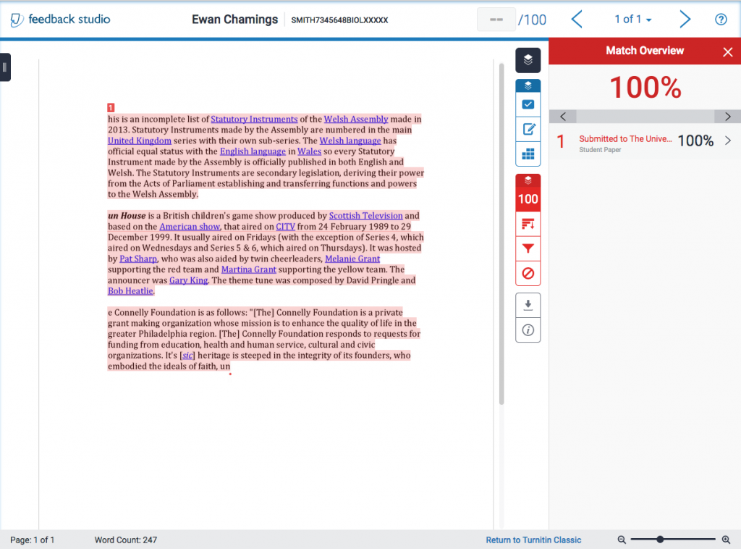
Task: Open the Scottish Television link
Action: click(x=365, y=216)
